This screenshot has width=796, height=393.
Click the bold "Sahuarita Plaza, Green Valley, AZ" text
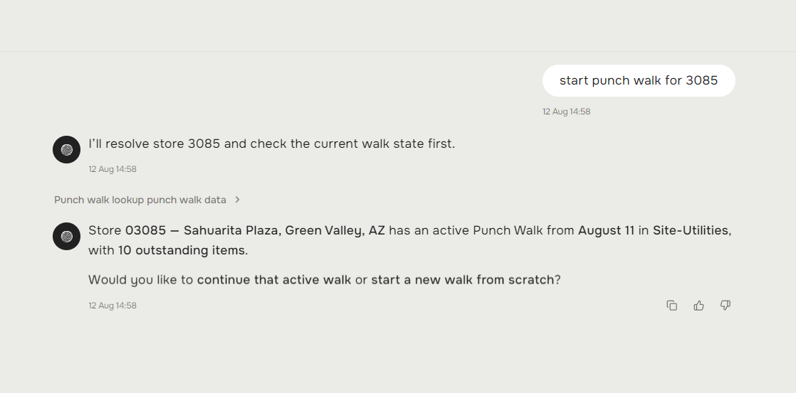[x=284, y=230]
